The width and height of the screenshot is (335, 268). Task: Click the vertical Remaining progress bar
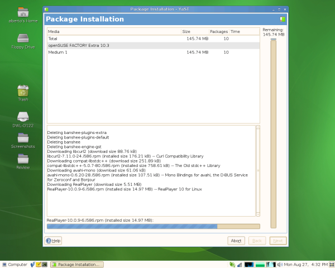pyautogui.click(x=273, y=134)
